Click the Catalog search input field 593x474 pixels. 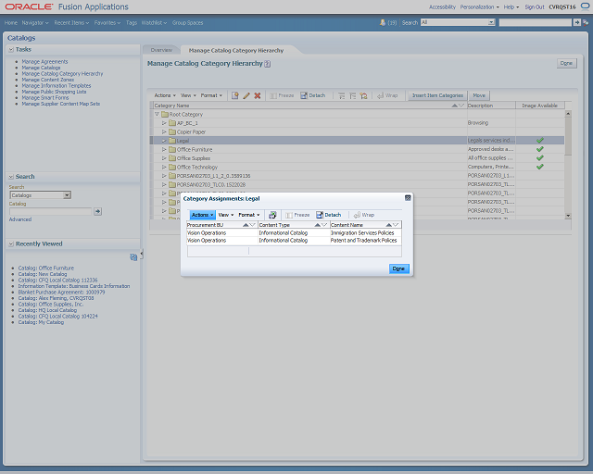point(50,211)
